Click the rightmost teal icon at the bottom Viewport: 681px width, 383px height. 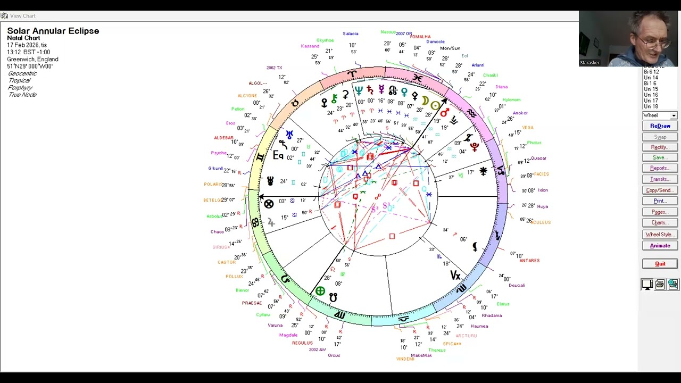coord(673,285)
